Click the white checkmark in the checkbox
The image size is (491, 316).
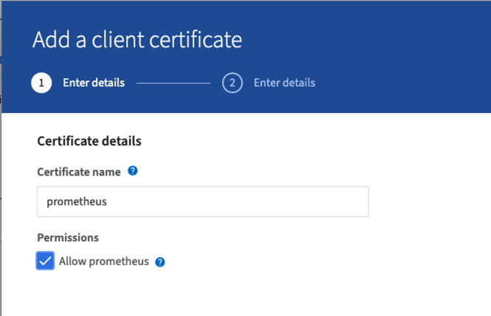[x=45, y=261]
